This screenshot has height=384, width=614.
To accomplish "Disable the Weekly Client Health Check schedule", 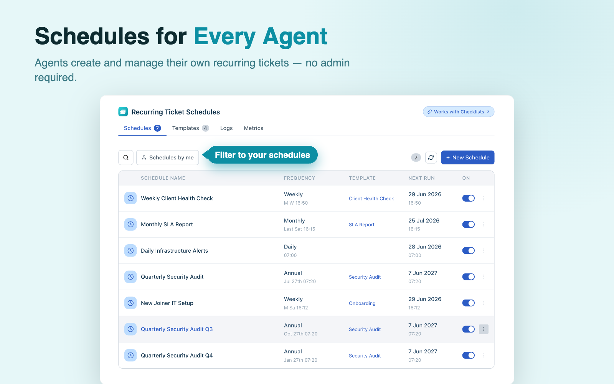I will pyautogui.click(x=468, y=198).
